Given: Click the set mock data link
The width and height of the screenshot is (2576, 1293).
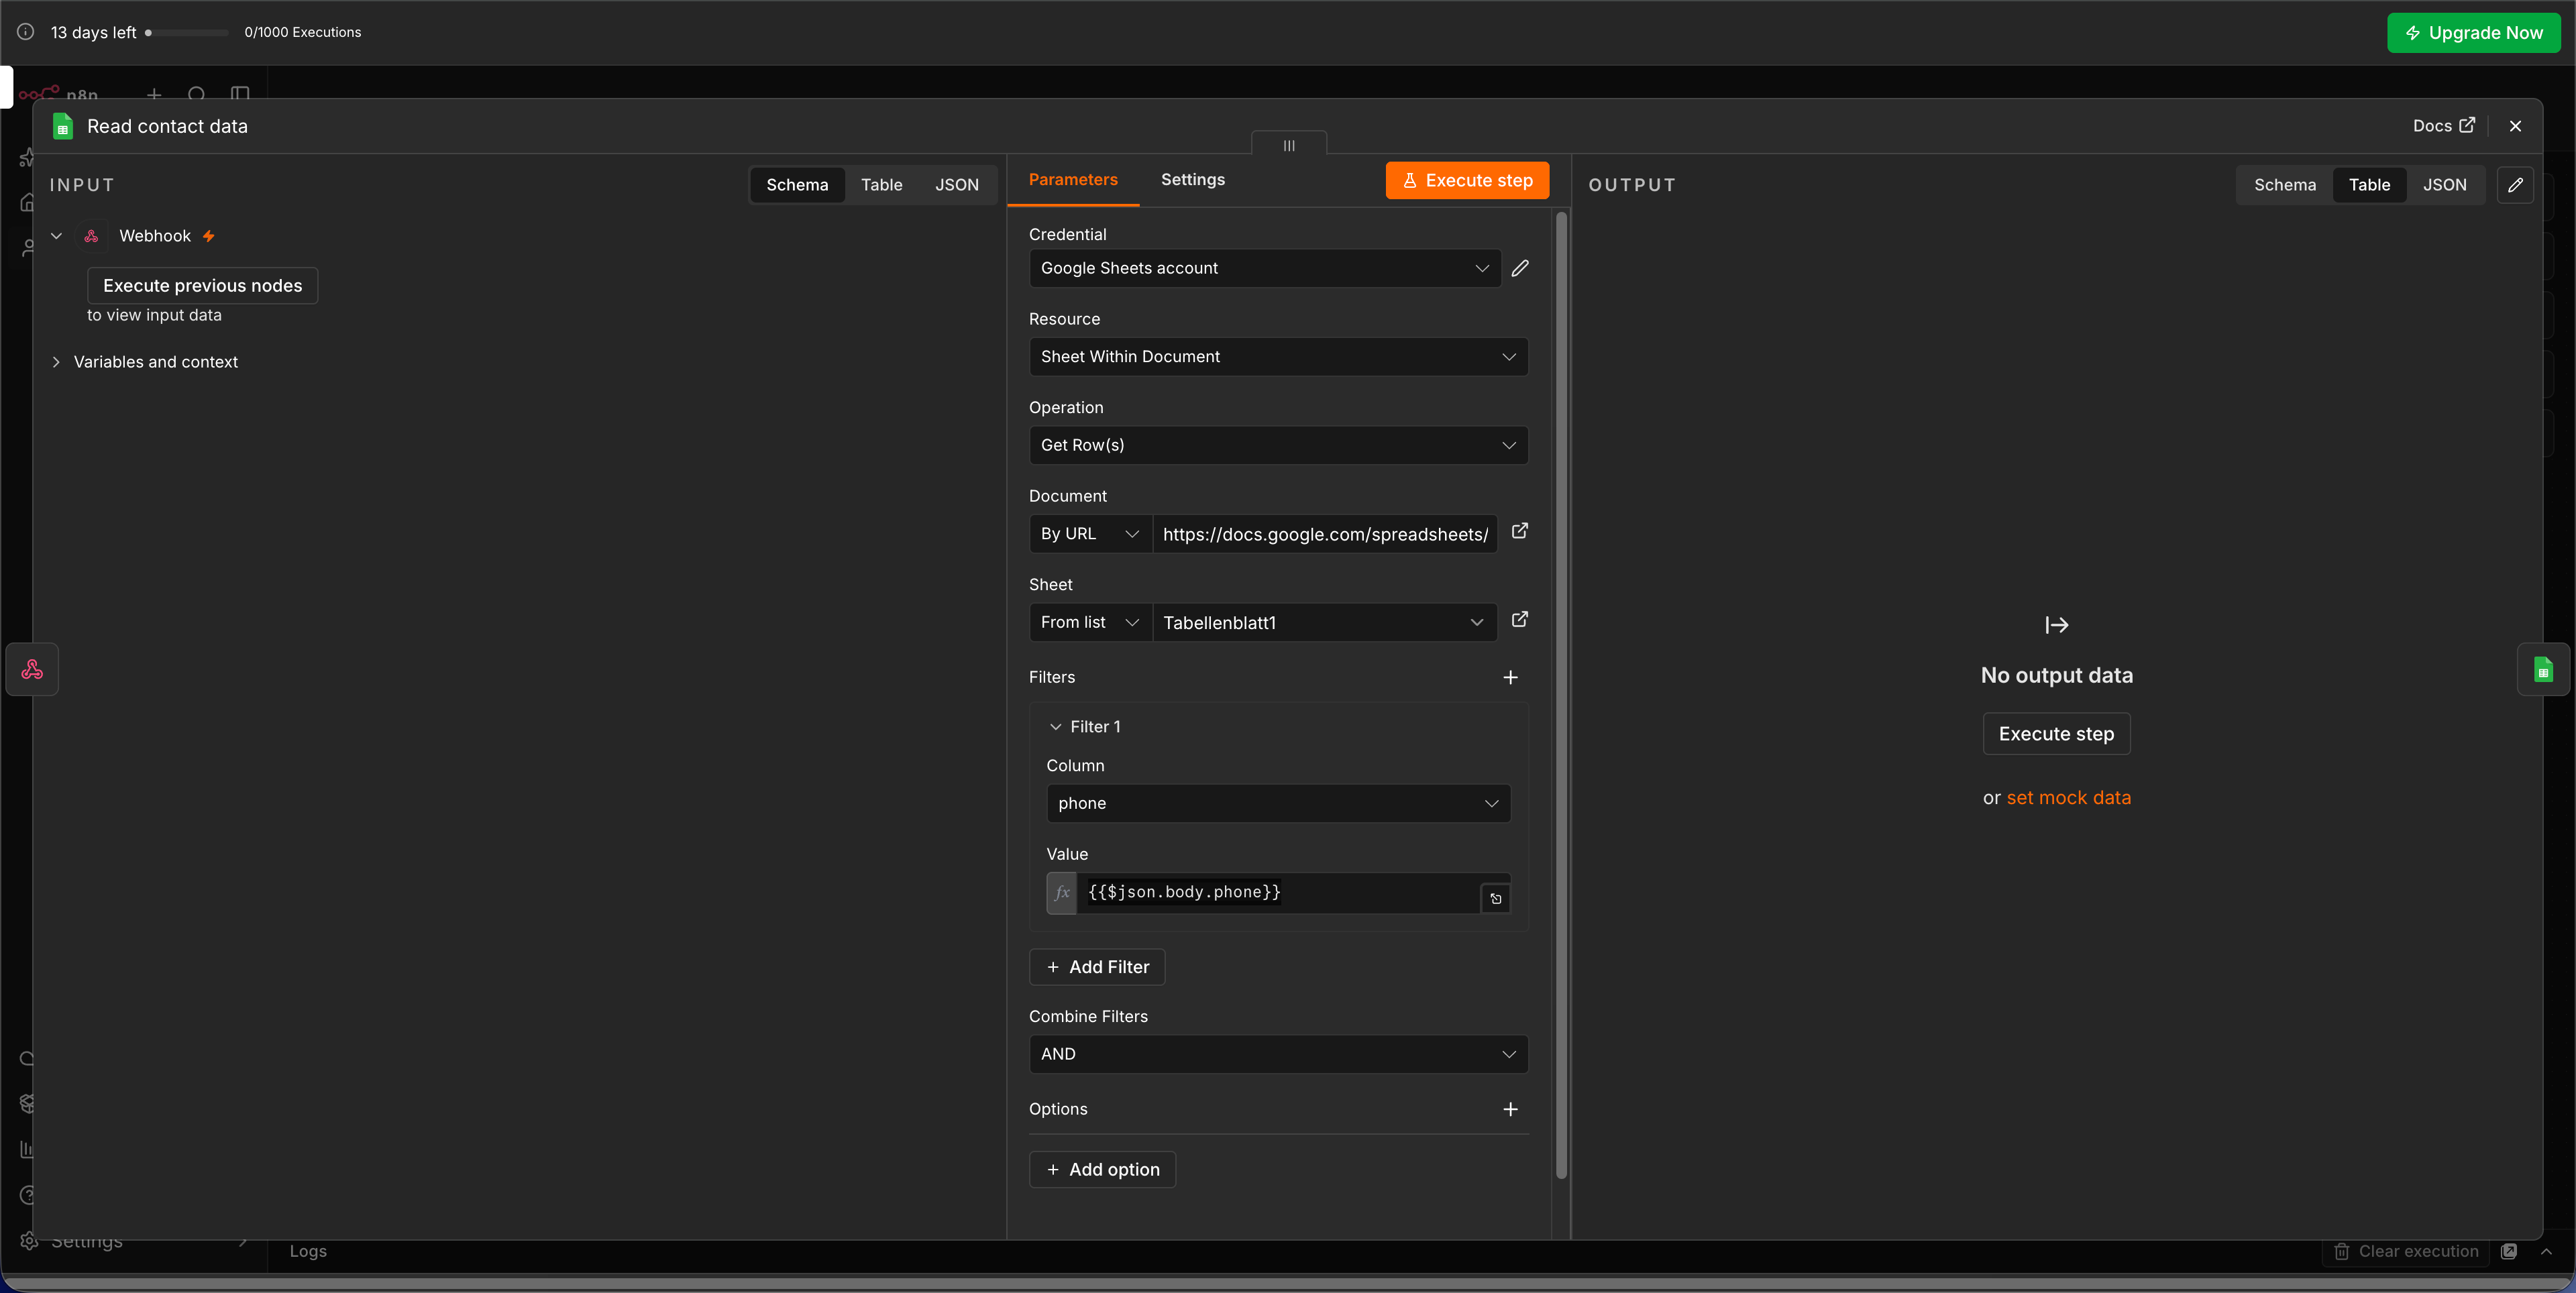Looking at the screenshot, I should coord(2068,798).
